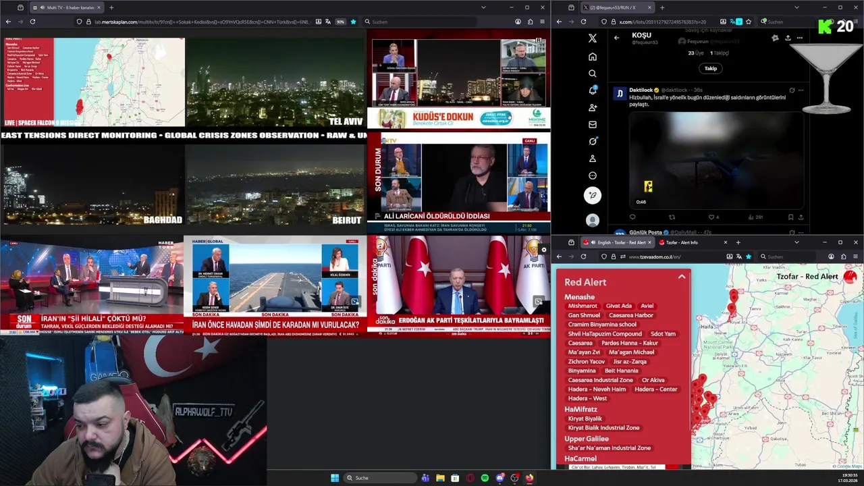
Task: List all tabs in X window
Action: click(796, 7)
